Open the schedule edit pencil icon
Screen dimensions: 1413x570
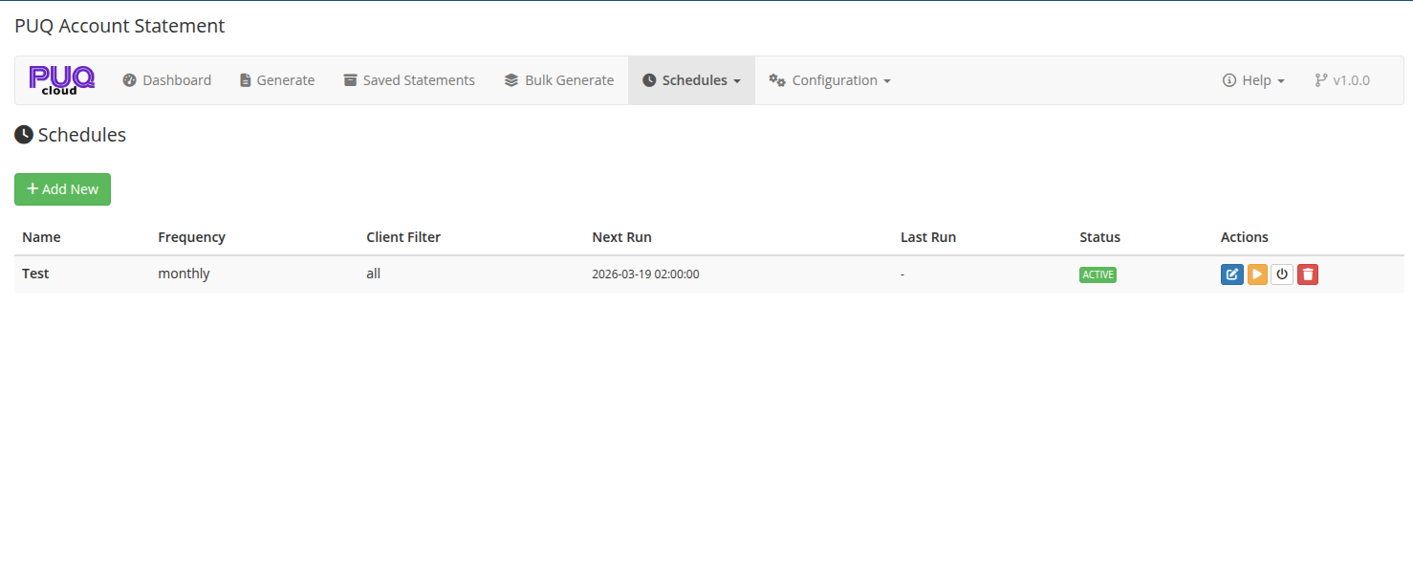point(1231,274)
